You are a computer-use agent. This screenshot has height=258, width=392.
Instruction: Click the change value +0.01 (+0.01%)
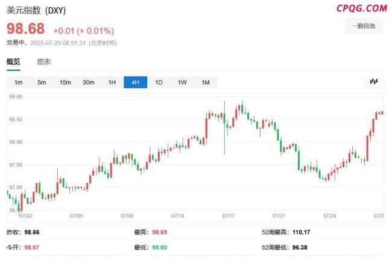pyautogui.click(x=84, y=31)
